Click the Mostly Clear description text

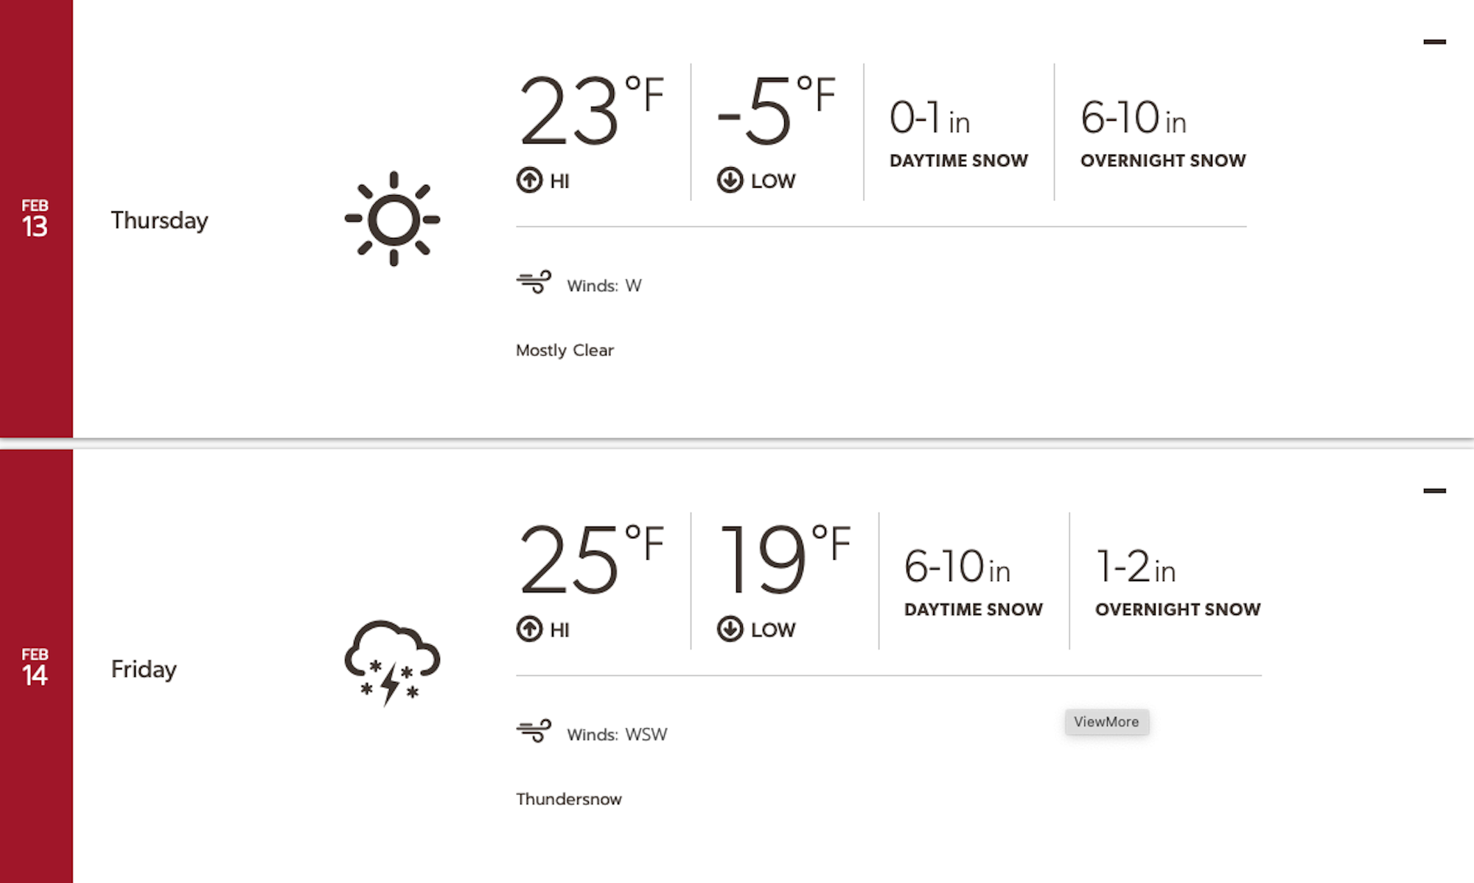565,351
